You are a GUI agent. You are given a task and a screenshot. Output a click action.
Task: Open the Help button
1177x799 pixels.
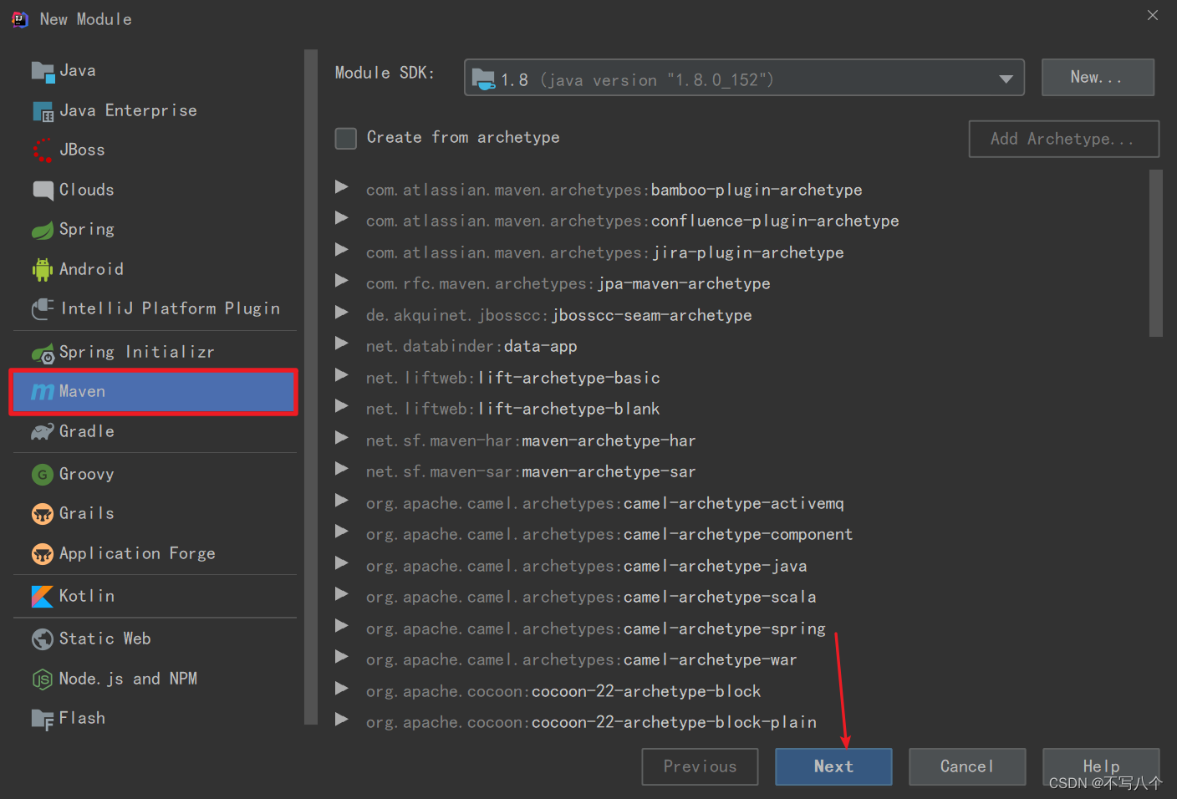tap(1101, 766)
